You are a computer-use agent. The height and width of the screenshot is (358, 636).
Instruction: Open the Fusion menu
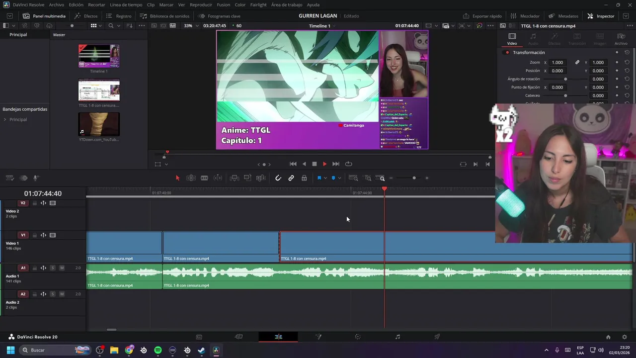pos(224,4)
